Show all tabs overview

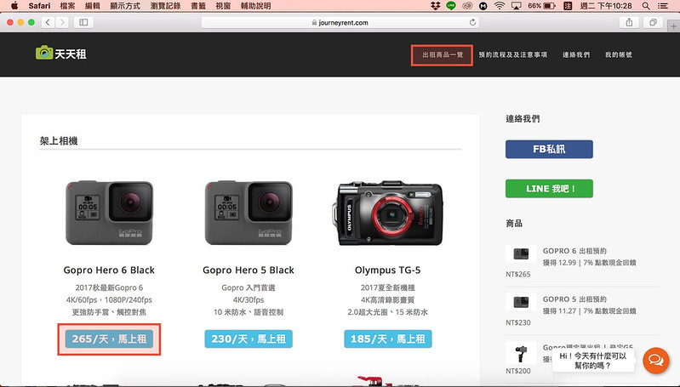pos(653,22)
